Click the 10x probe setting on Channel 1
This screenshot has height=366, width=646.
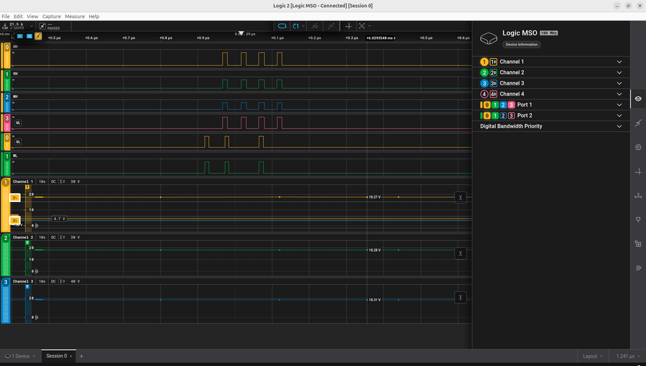pos(42,181)
